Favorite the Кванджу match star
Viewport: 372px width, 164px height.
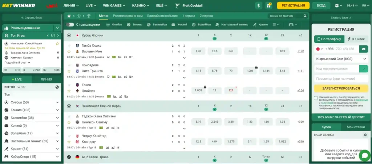(69, 142)
